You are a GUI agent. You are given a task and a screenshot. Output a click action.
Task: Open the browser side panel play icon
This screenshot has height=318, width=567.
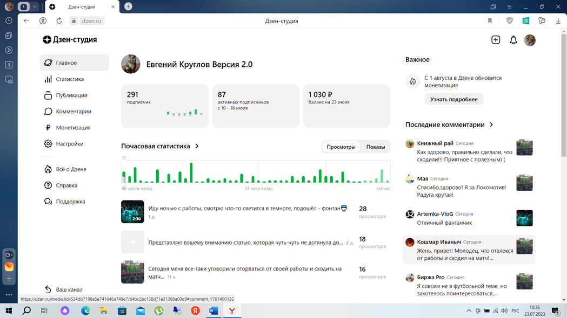click(9, 50)
